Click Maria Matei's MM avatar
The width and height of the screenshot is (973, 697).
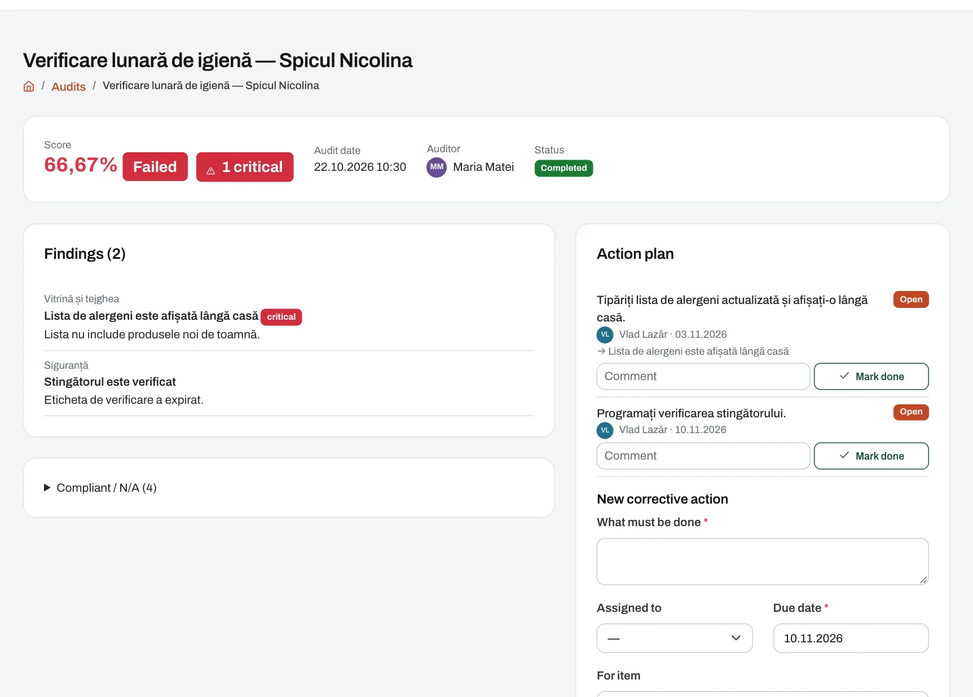pos(437,167)
